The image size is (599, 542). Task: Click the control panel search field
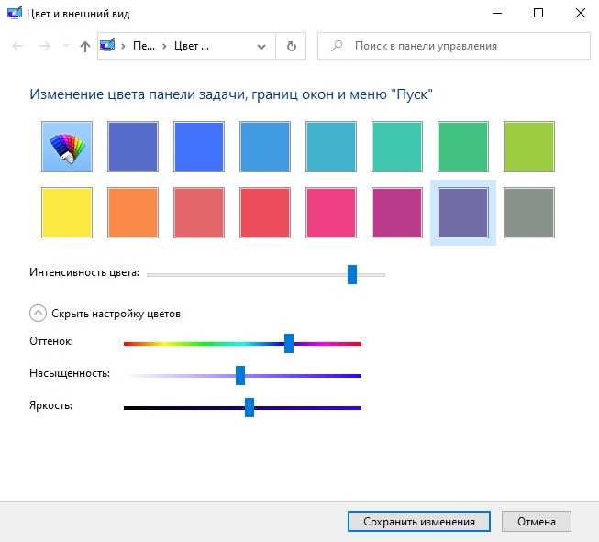pos(454,46)
